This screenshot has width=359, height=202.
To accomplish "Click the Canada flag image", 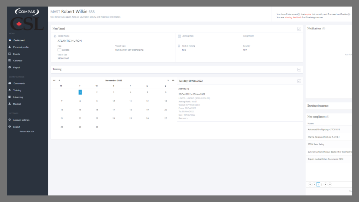I will (59, 50).
